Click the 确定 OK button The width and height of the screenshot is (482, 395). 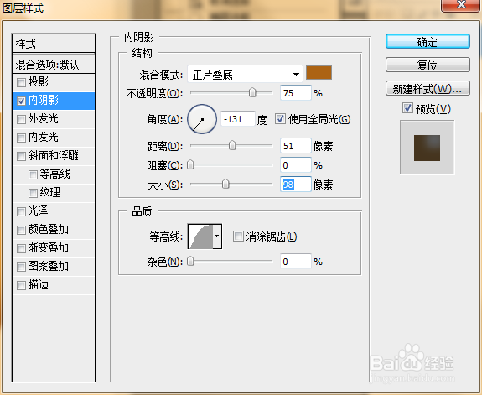tap(428, 42)
